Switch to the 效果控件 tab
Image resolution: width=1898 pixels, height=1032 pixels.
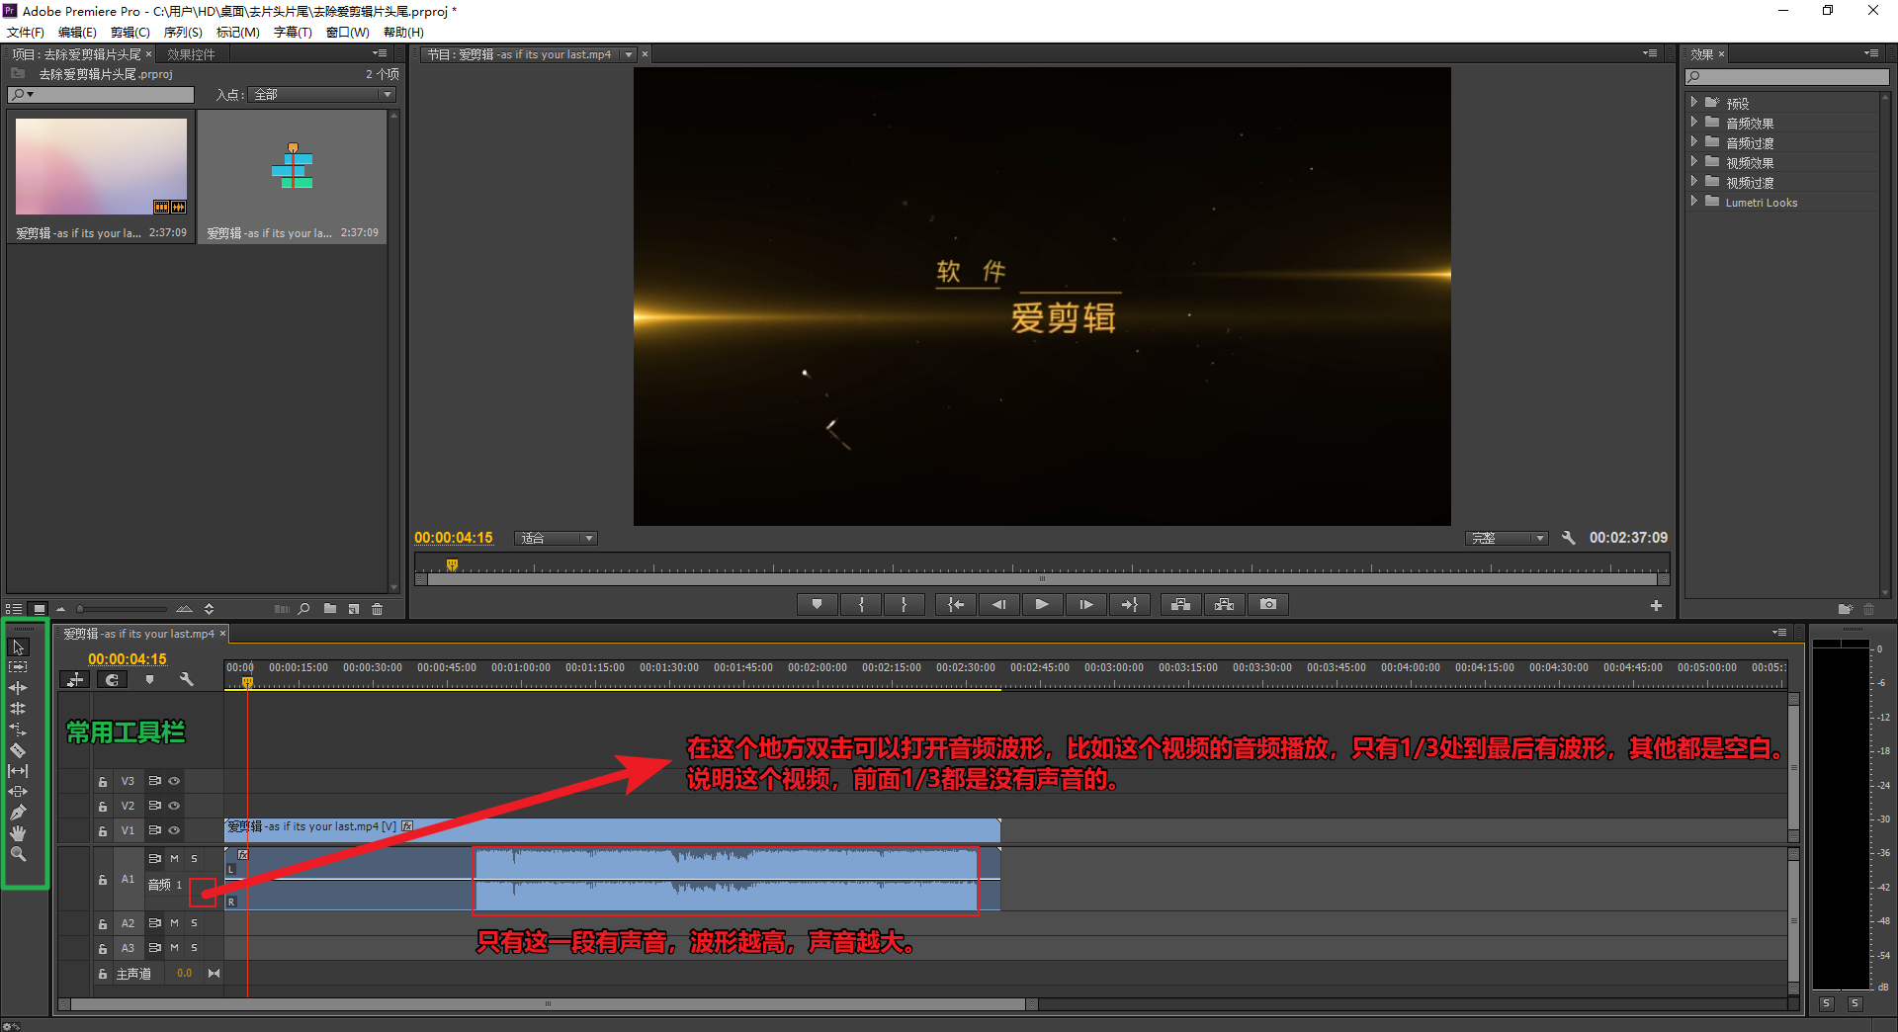pyautogui.click(x=191, y=54)
